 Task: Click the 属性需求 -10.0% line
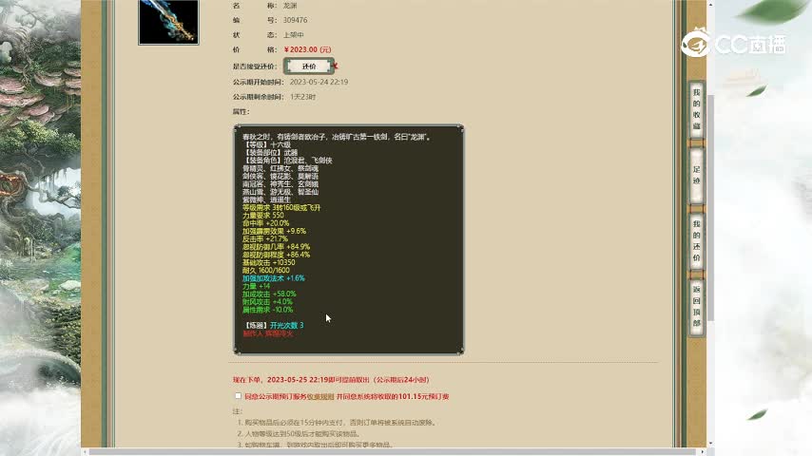coord(268,310)
